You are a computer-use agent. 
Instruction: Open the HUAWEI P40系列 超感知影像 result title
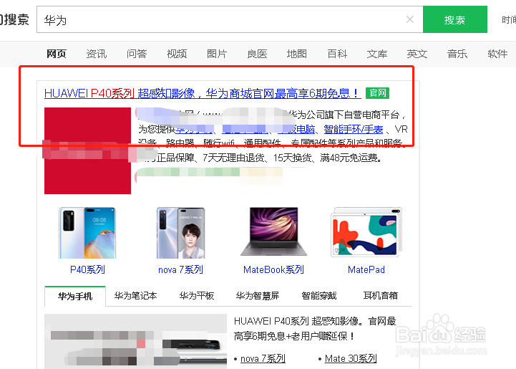pos(203,94)
